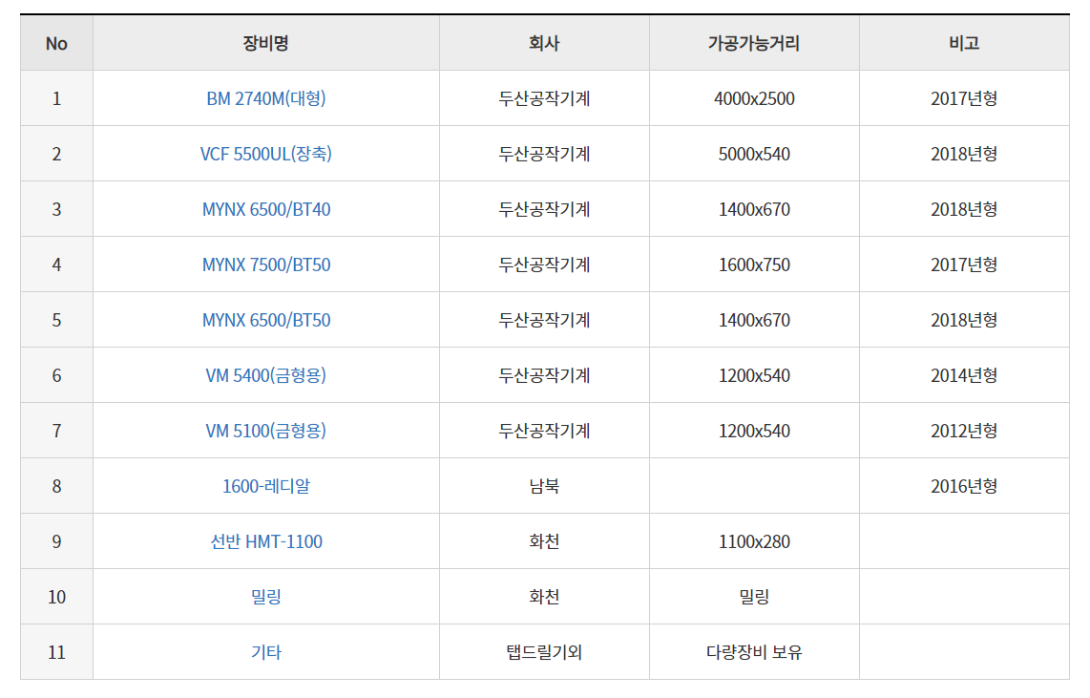The width and height of the screenshot is (1090, 698).
Task: Select the 2017년형 cell in row 4
Action: (964, 264)
